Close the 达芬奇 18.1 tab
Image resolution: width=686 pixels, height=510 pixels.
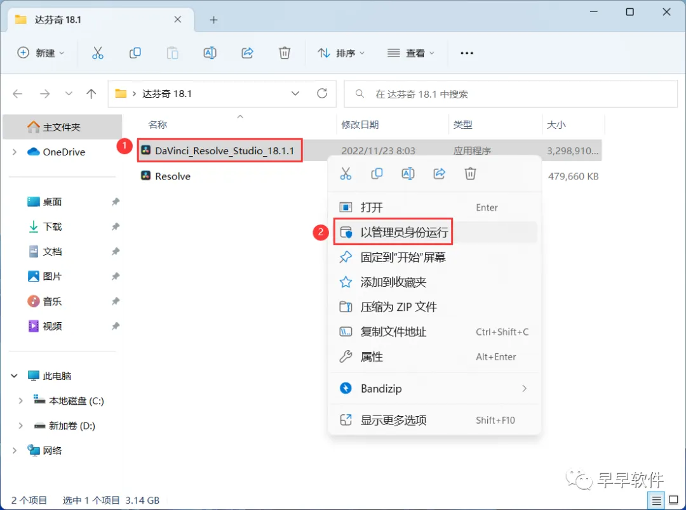(178, 19)
